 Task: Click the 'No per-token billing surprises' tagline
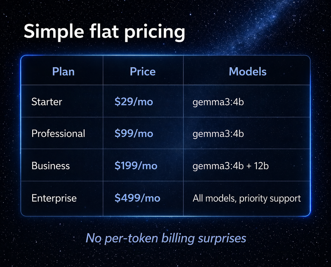tap(166, 238)
